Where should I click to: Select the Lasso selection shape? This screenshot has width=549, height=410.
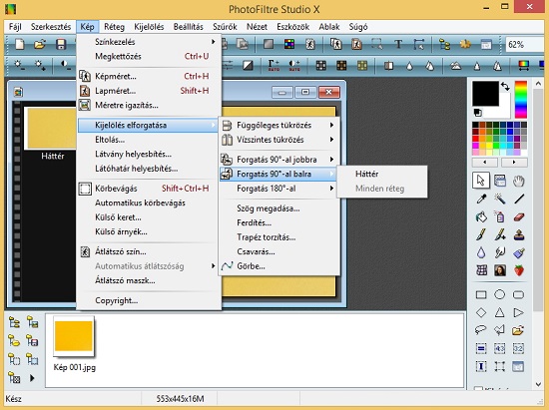point(481,329)
